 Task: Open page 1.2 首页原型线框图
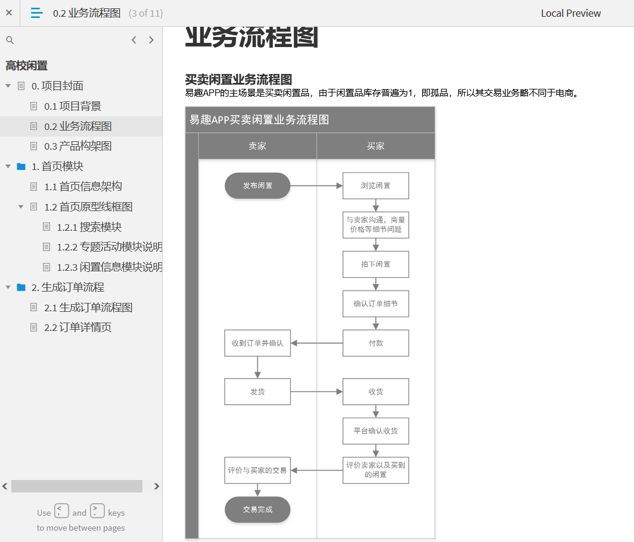(89, 207)
